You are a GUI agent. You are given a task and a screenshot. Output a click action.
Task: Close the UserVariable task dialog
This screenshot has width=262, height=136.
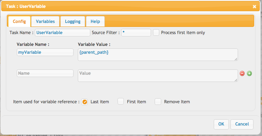tap(254, 7)
